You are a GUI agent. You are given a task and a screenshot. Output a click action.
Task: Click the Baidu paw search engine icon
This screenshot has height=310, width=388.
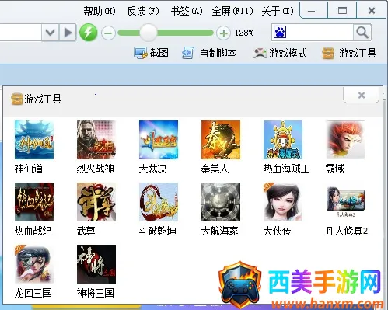pos(280,32)
